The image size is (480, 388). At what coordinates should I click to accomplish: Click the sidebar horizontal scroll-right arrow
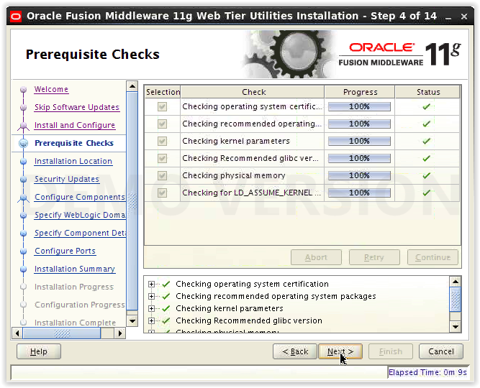pos(120,333)
